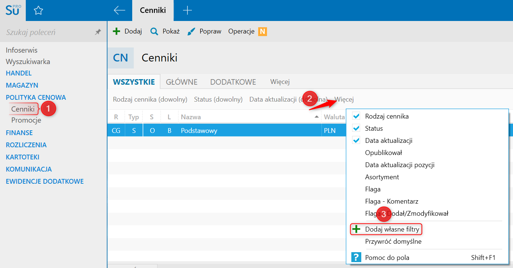
Task: Click the pin icon in search box
Action: (98, 32)
